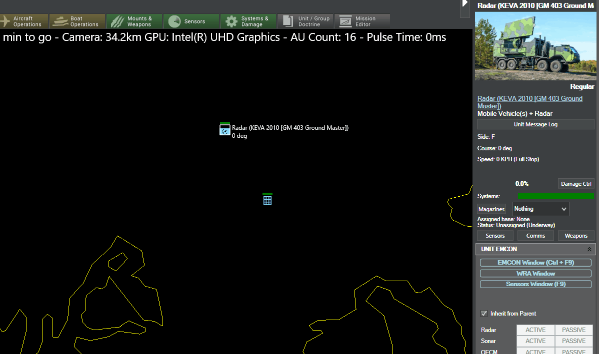The height and width of the screenshot is (354, 599).
Task: Click the Assigned base: None text
Action: [503, 219]
